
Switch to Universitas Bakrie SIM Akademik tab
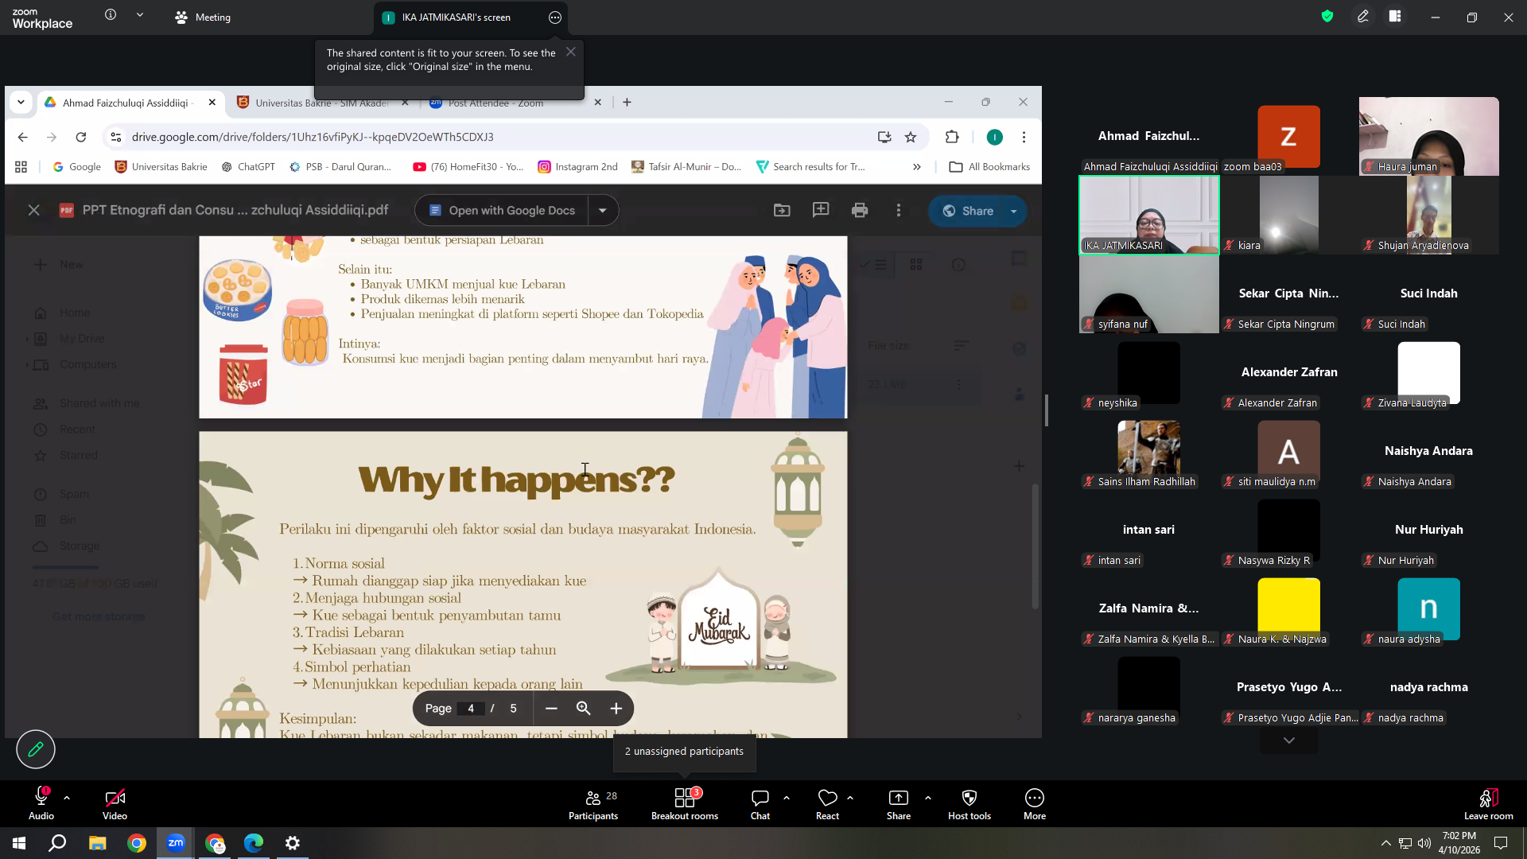click(x=321, y=103)
